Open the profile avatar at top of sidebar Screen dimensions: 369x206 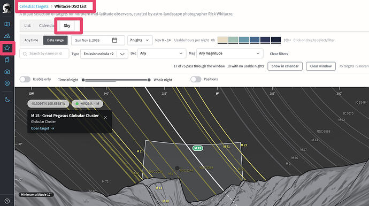(7, 8)
